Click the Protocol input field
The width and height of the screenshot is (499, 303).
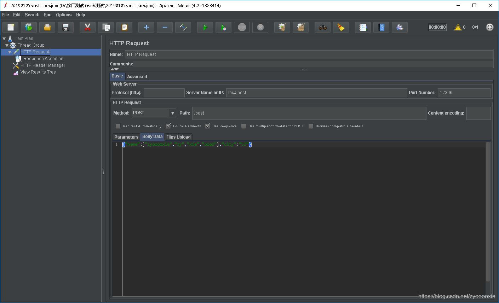click(x=164, y=93)
